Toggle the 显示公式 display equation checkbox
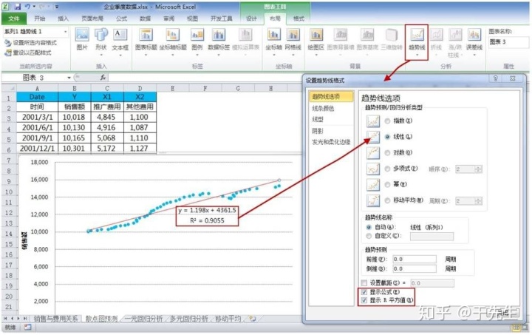 point(364,292)
